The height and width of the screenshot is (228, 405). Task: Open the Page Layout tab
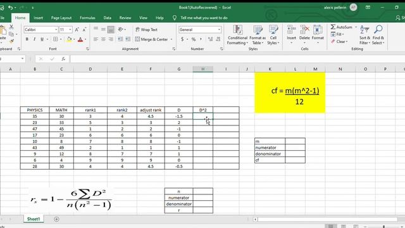click(61, 18)
